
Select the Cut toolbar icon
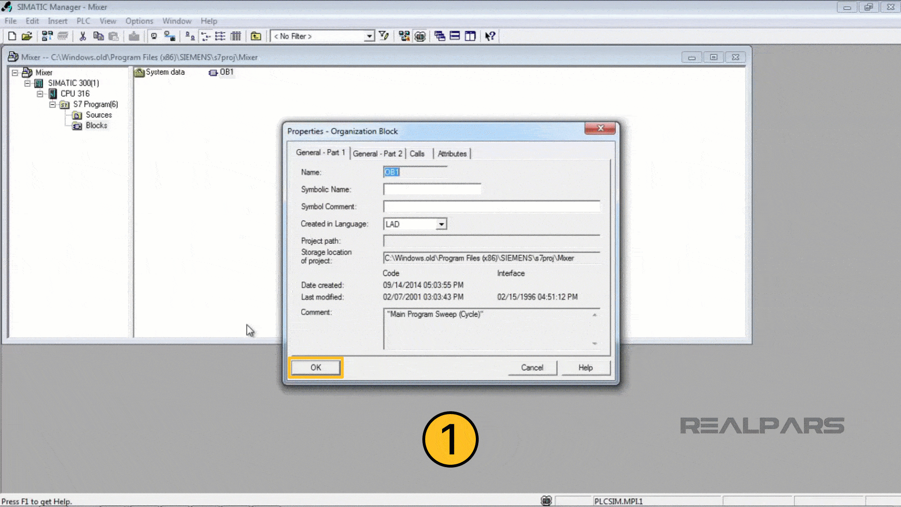[x=83, y=36]
